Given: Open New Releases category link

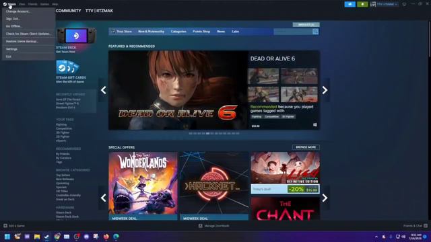Looking at the screenshot, I should 65,179.
